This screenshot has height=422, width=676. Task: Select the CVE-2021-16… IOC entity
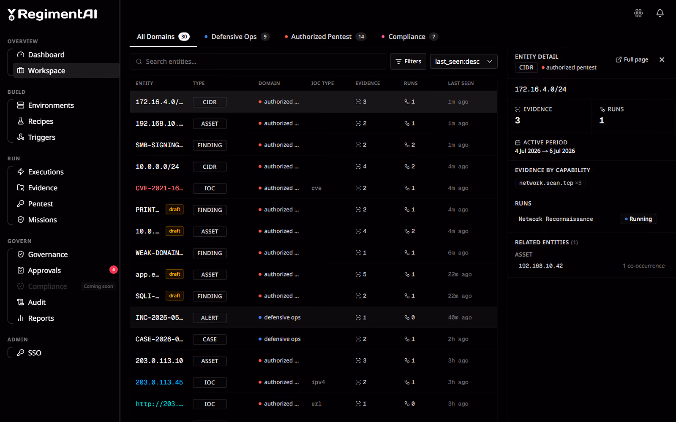[x=159, y=188]
